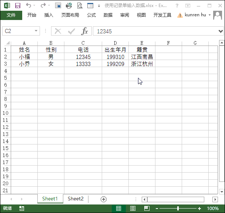Open the 插入 ribbon tab
The width and height of the screenshot is (225, 213).
[49, 15]
